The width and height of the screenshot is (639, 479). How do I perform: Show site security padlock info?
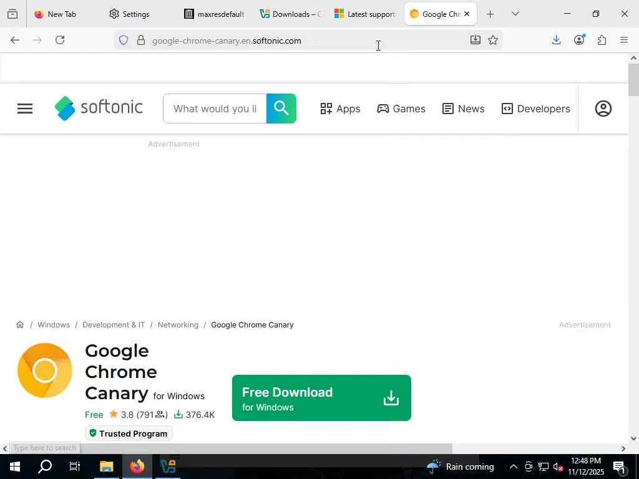coord(141,40)
